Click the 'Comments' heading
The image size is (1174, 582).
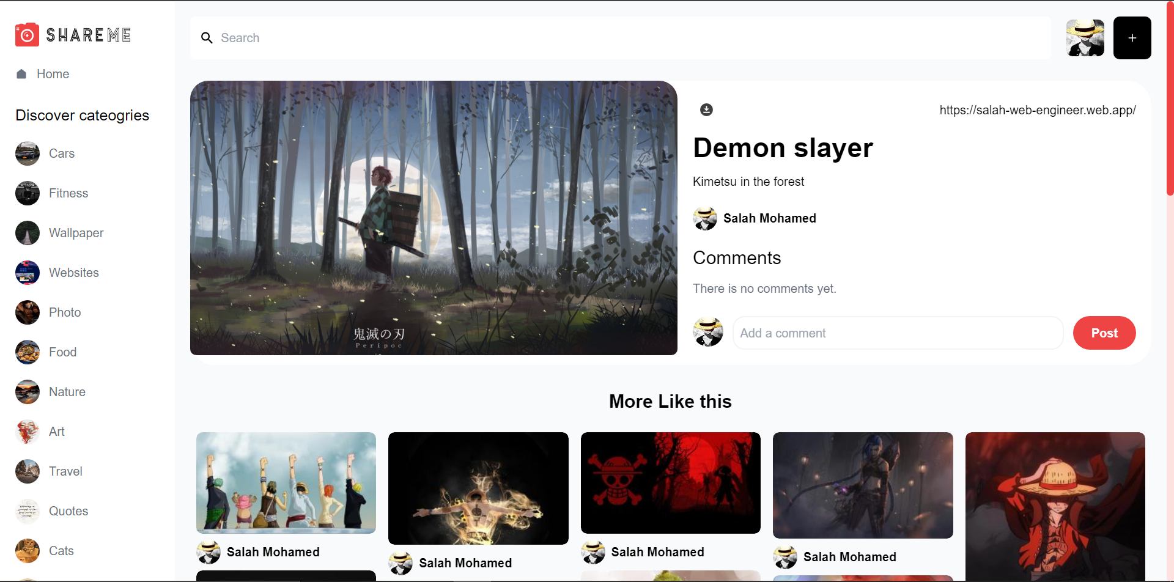[737, 258]
